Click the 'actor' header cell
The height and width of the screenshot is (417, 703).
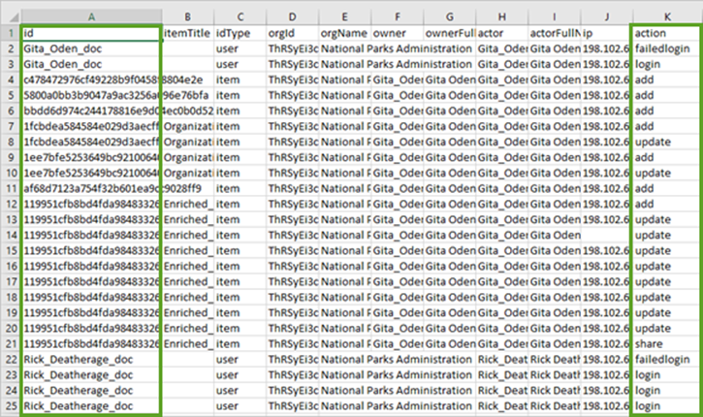coord(501,33)
